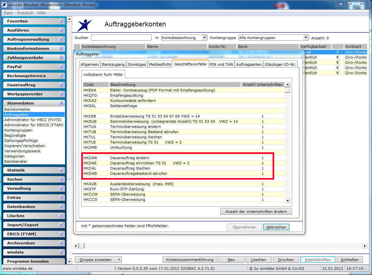The width and height of the screenshot is (372, 275).
Task: Click the Schließen button
Action: click(x=350, y=260)
